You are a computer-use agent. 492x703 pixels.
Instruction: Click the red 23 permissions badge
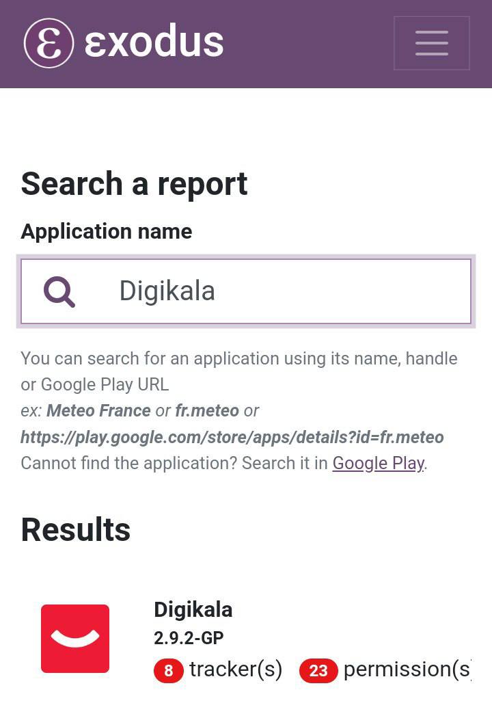[318, 671]
